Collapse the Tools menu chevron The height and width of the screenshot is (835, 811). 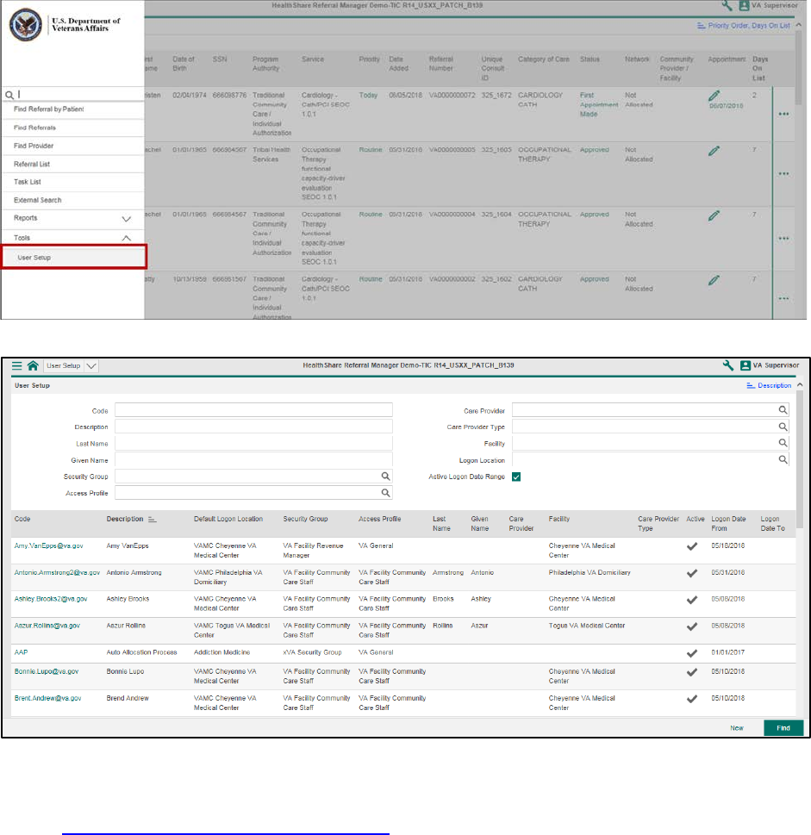click(x=126, y=238)
